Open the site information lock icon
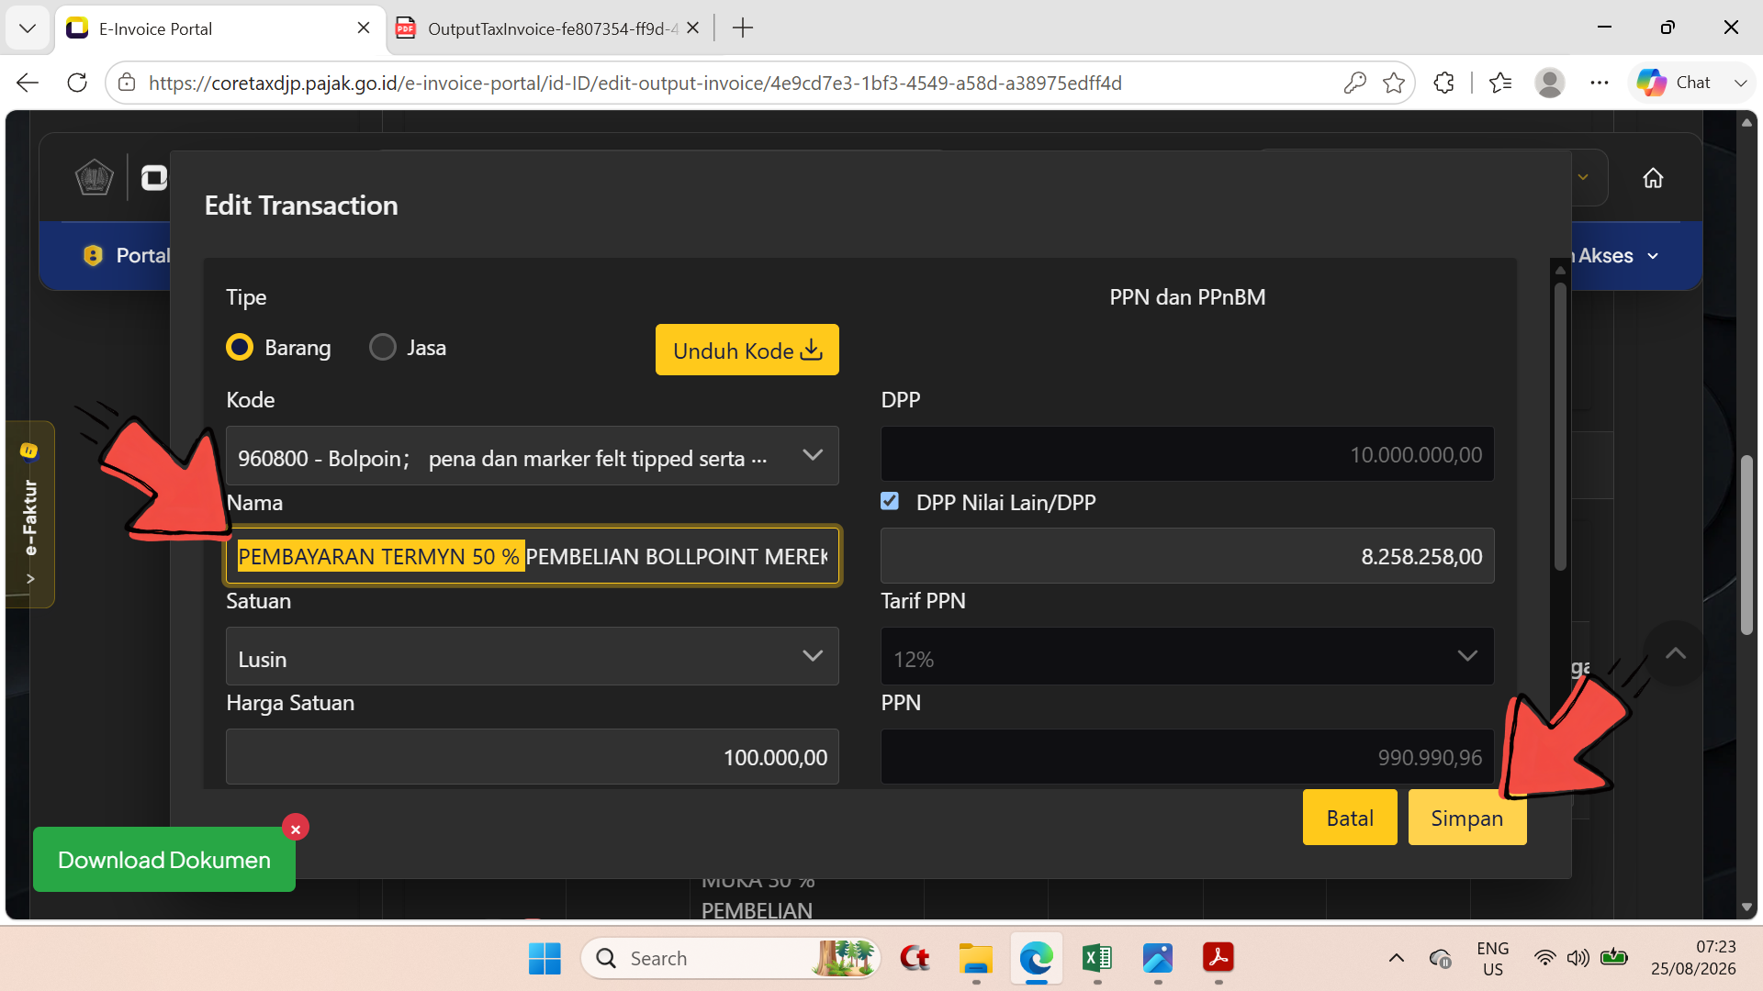 (127, 83)
